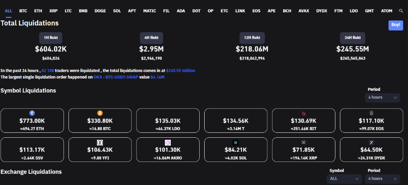The image size is (408, 185).
Task: Open the OKX BTC-USDT-SWAP link
Action: 121,77
